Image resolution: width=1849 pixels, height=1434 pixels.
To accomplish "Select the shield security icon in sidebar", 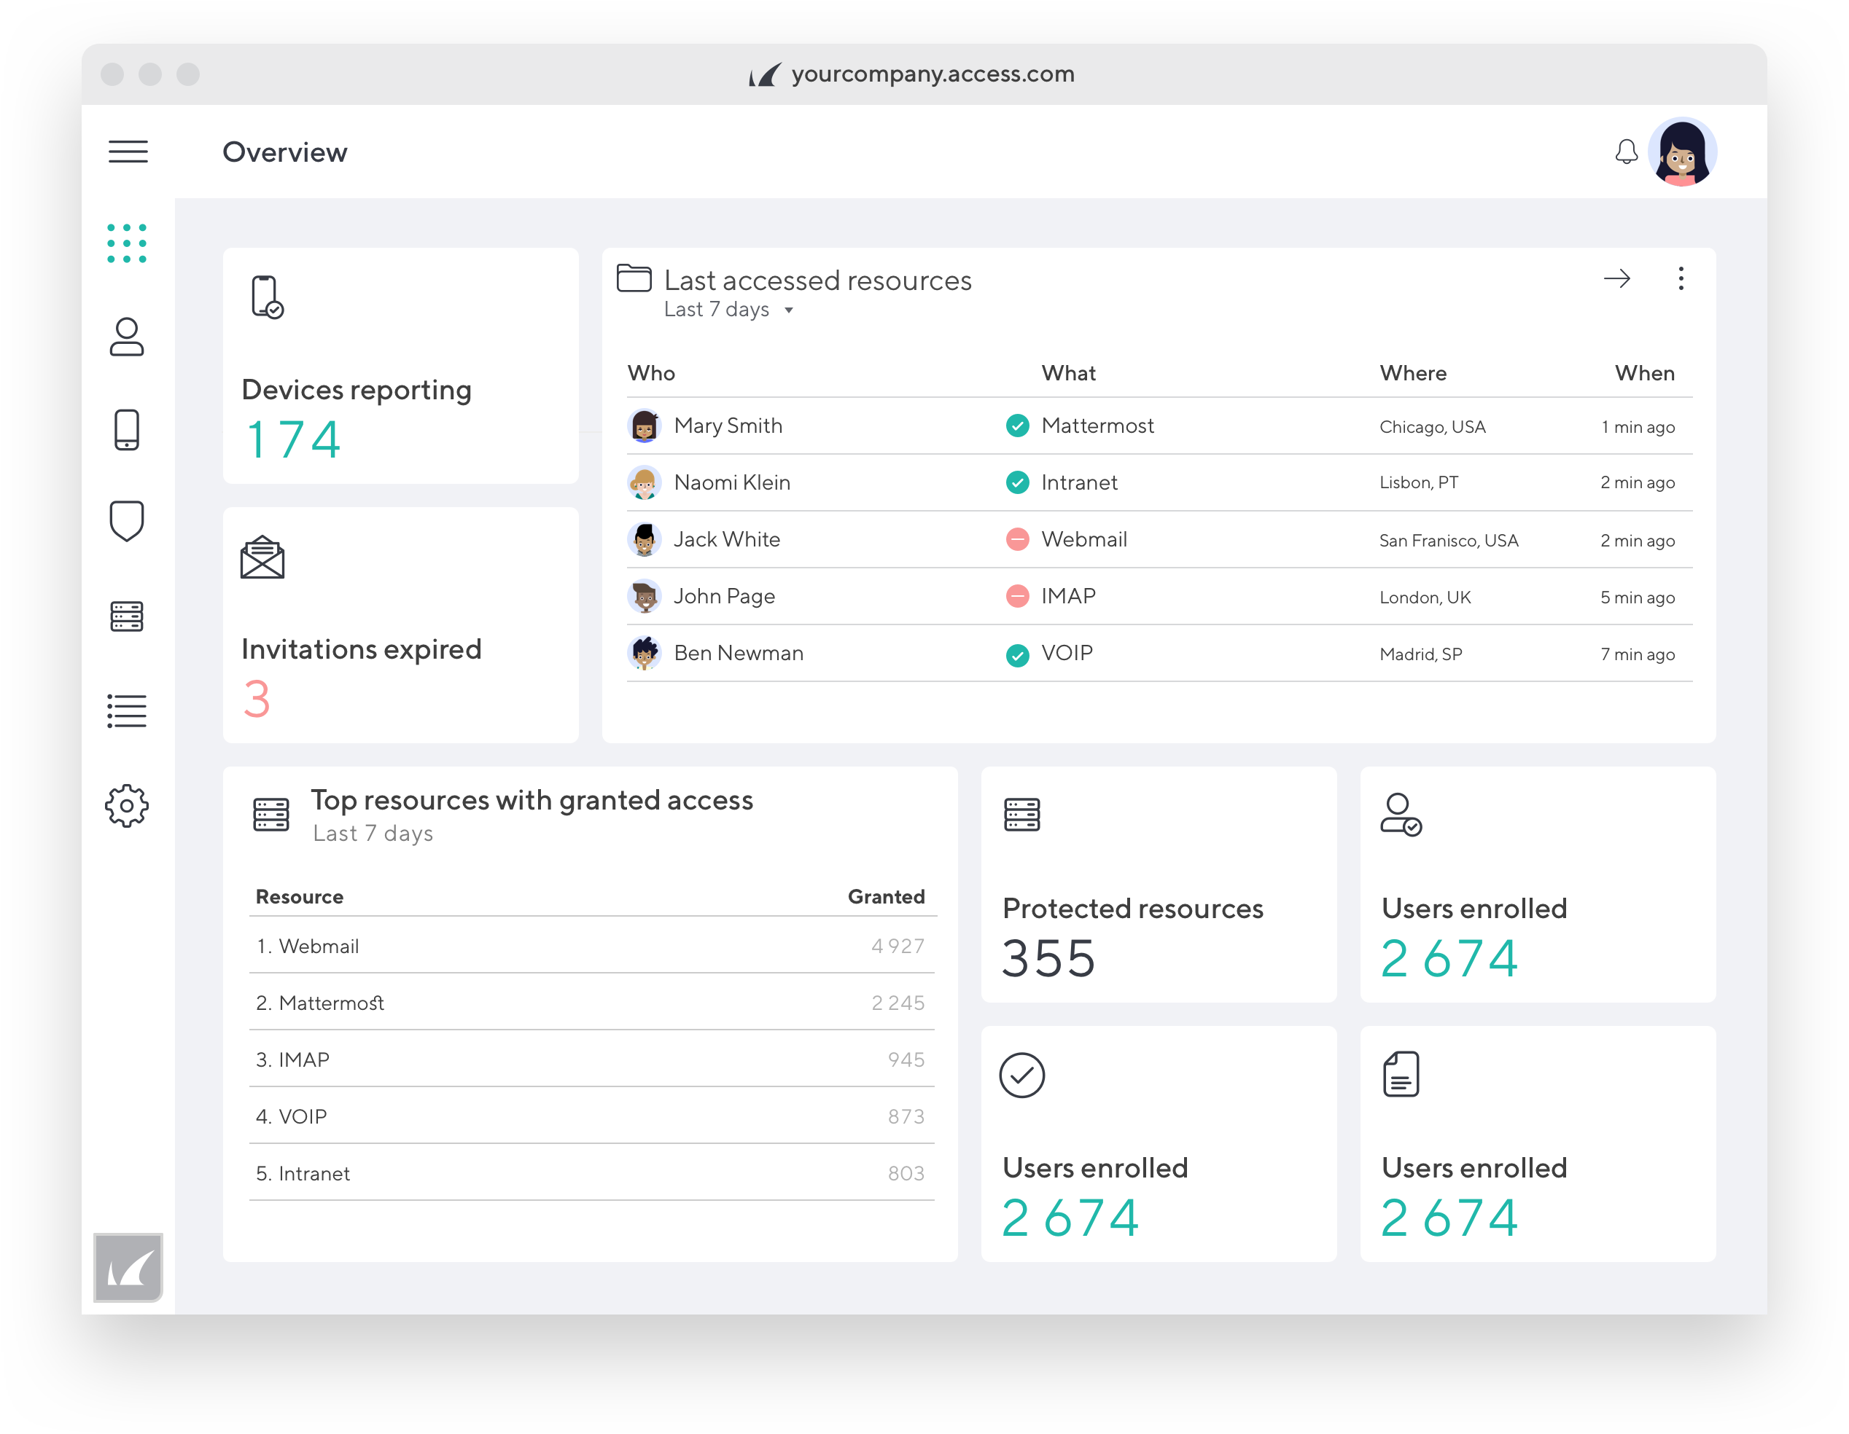I will (127, 521).
